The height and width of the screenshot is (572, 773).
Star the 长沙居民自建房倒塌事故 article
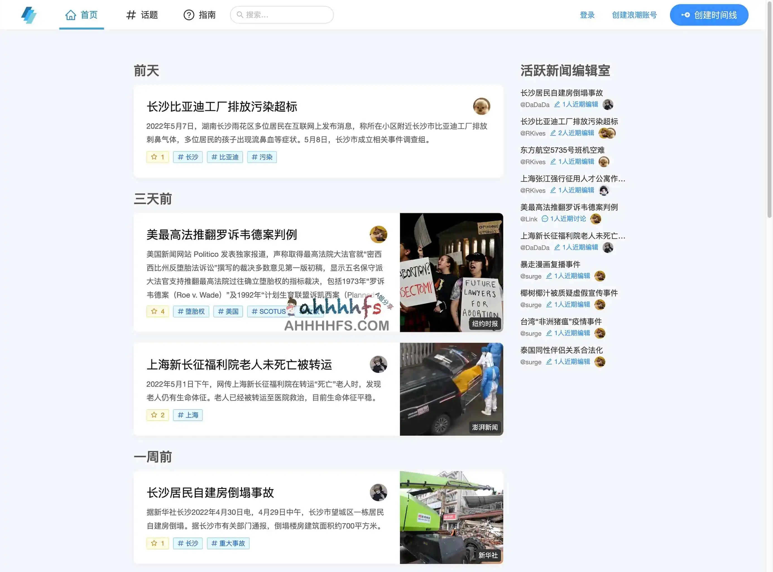tap(158, 543)
